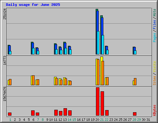Click the day 20 cyan pages bar
This screenshot has width=158, height=123.
98,43
